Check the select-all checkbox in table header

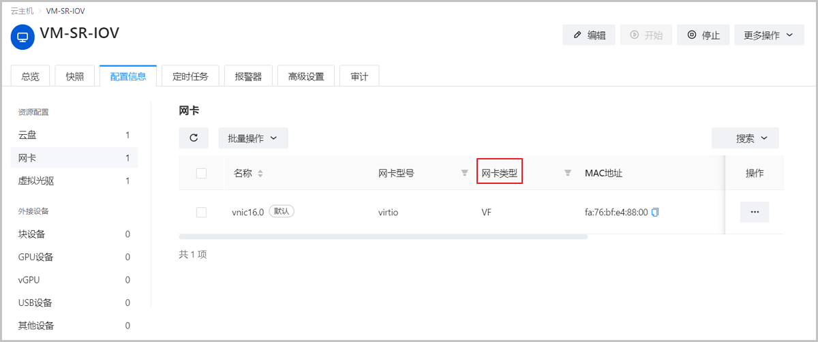[201, 173]
